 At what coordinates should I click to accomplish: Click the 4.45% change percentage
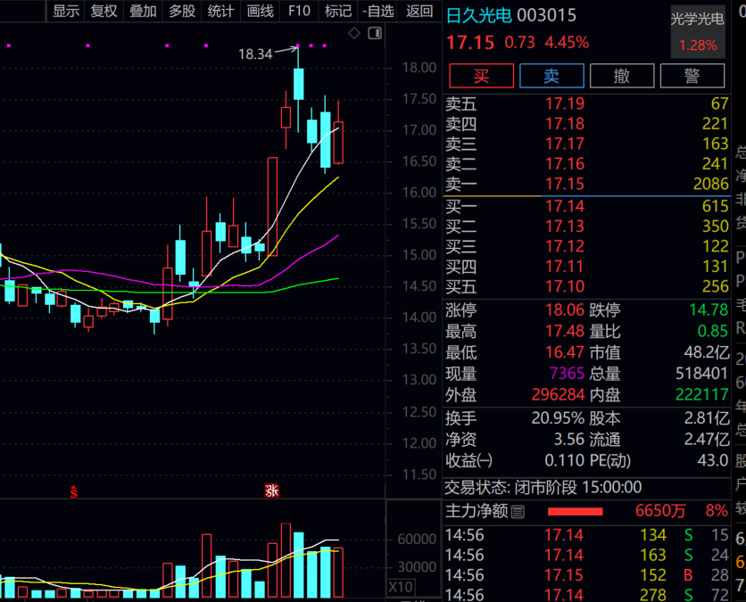pos(568,43)
